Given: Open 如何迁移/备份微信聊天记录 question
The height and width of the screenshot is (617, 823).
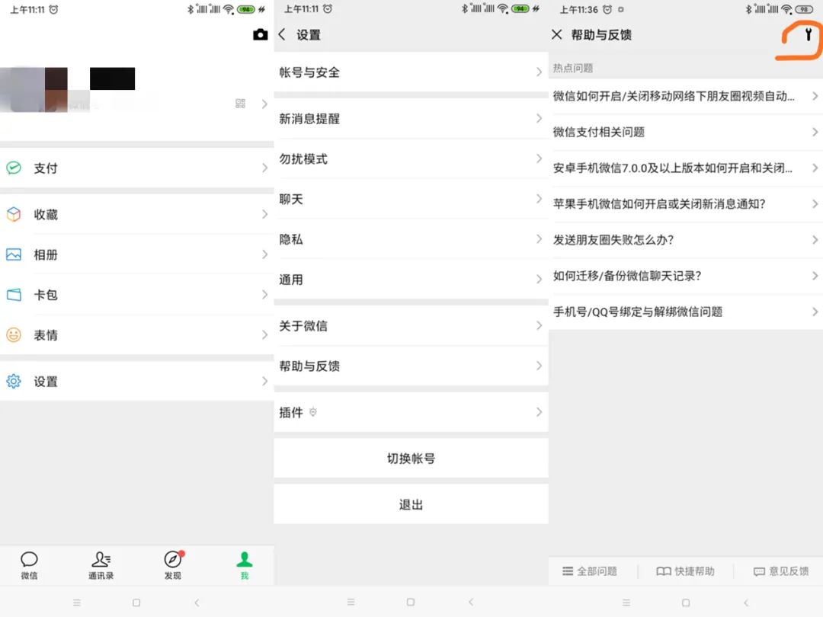Looking at the screenshot, I should click(686, 276).
